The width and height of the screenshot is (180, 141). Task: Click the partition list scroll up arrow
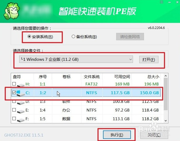pyautogui.click(x=166, y=76)
